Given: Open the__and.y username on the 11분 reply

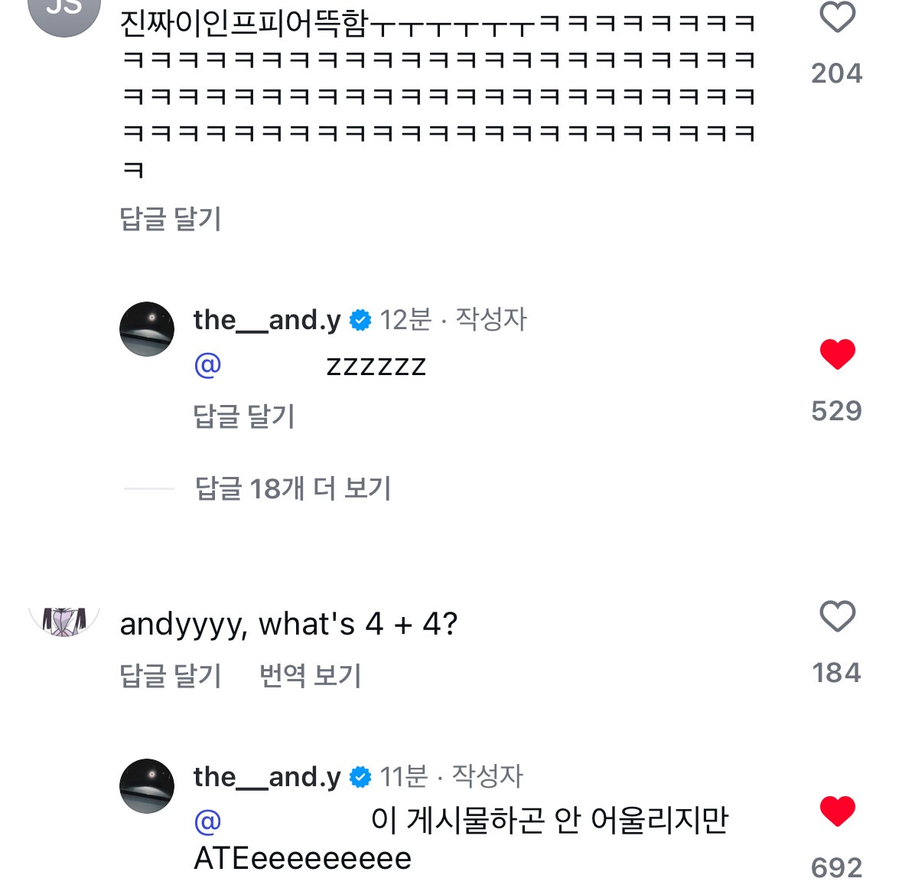Looking at the screenshot, I should (267, 777).
